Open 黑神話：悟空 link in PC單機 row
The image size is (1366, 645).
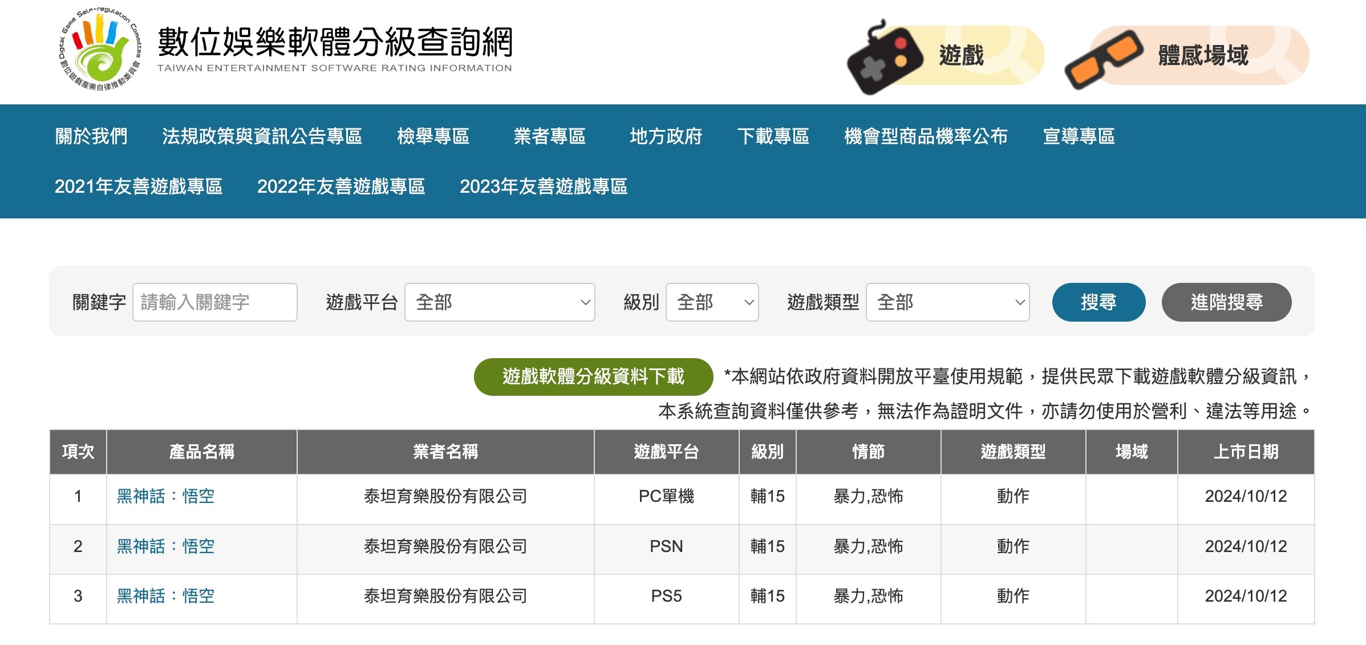[x=165, y=496]
